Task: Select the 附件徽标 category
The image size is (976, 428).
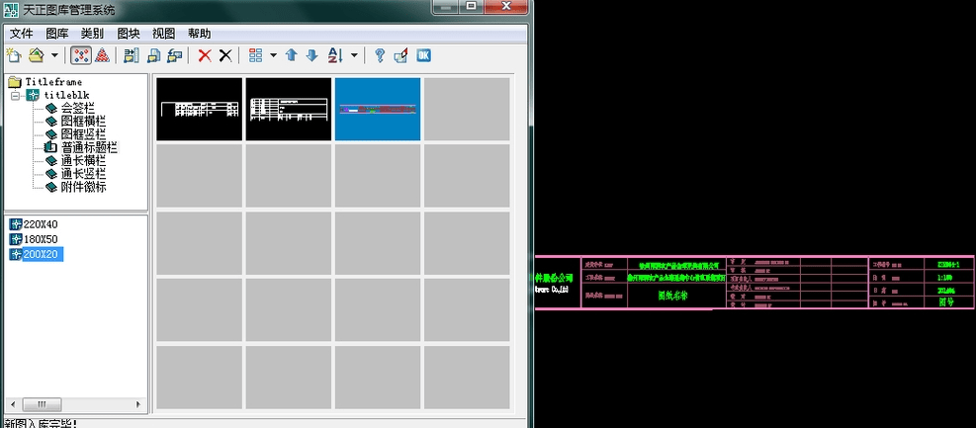Action: pos(83,187)
